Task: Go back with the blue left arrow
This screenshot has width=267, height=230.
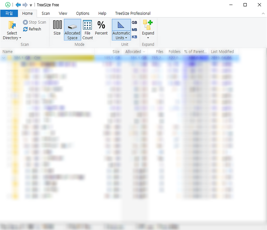Action: (x=18, y=5)
